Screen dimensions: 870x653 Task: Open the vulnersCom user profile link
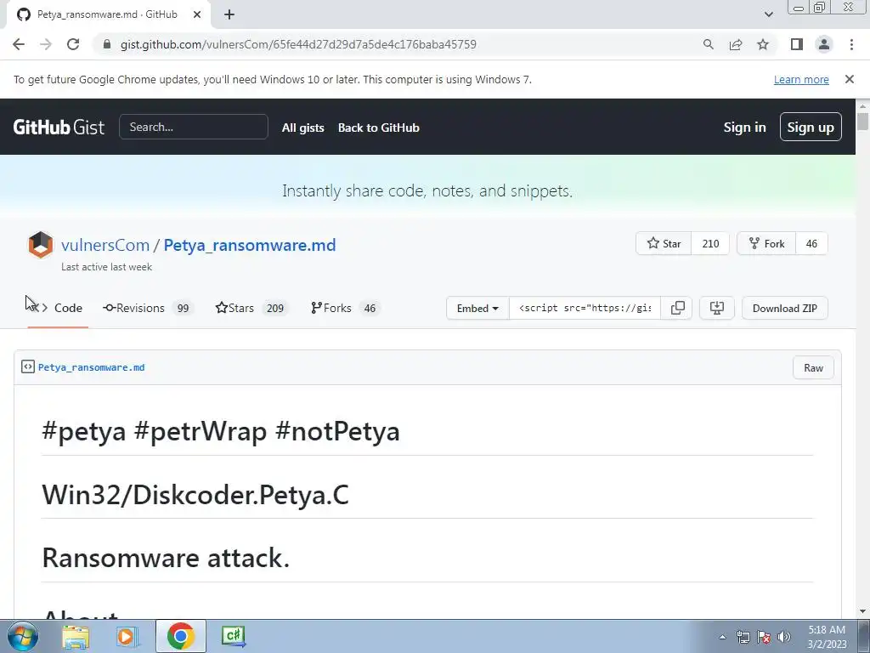[105, 245]
